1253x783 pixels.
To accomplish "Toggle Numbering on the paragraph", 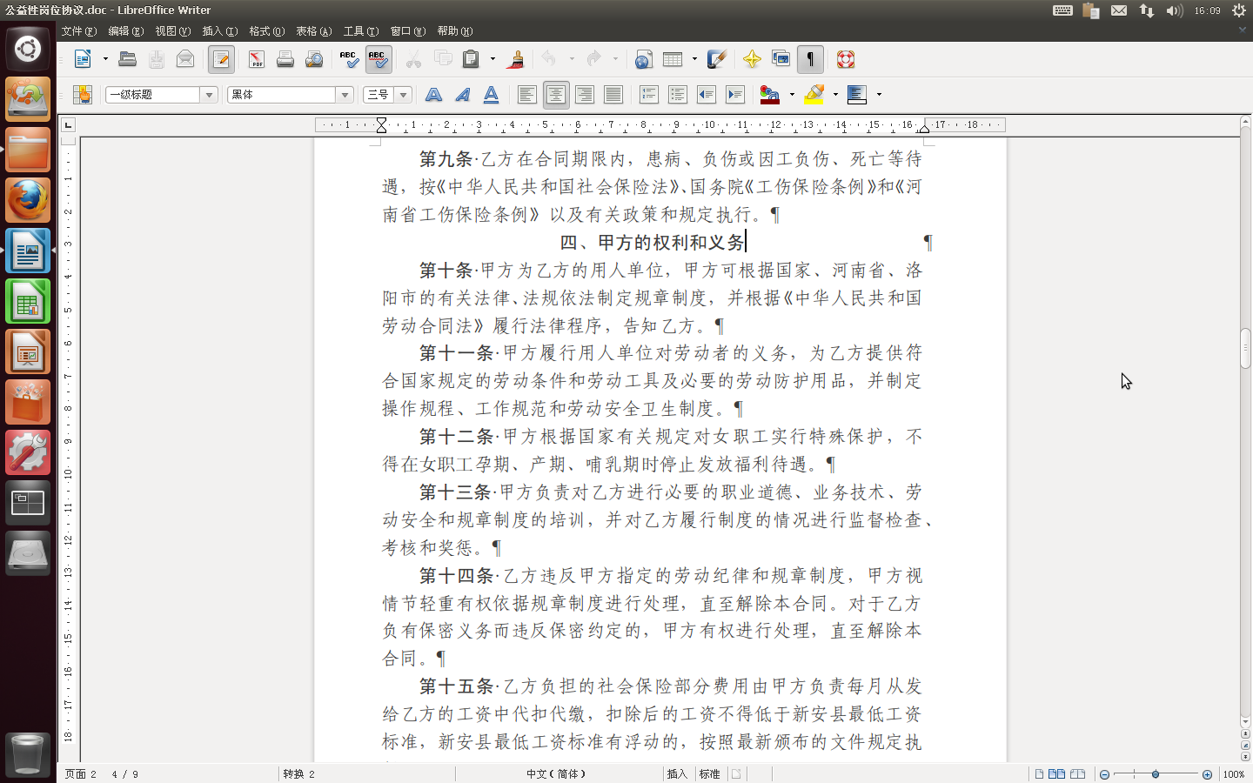I will point(649,94).
